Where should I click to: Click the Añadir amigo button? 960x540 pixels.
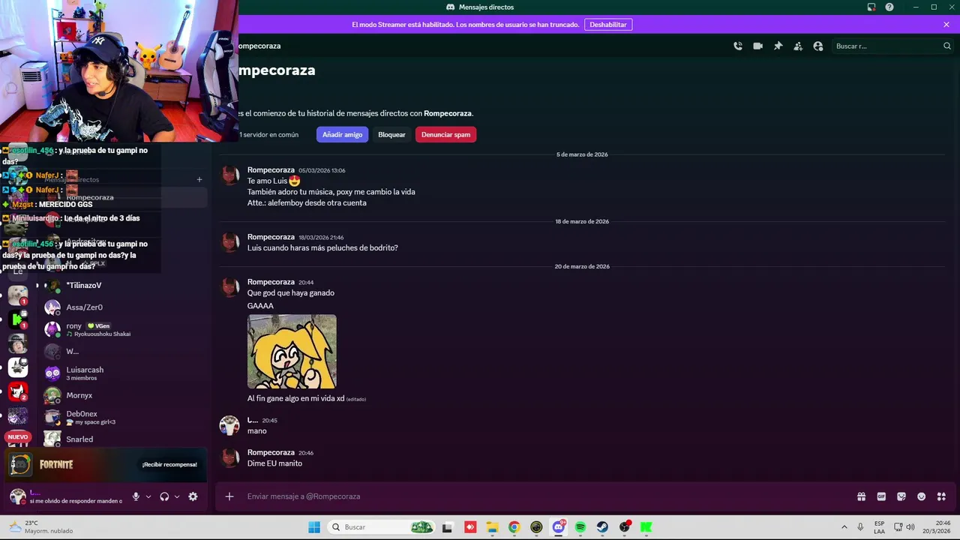point(343,134)
